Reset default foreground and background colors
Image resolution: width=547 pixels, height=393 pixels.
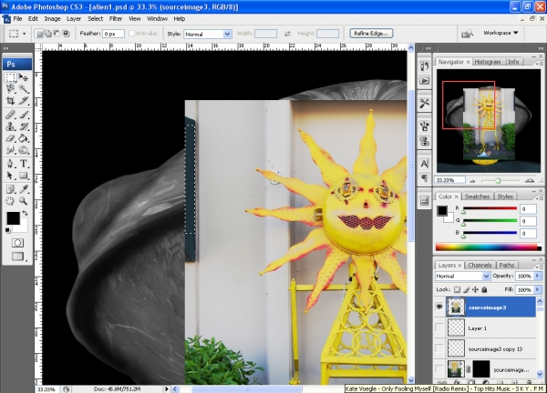[x=7, y=230]
